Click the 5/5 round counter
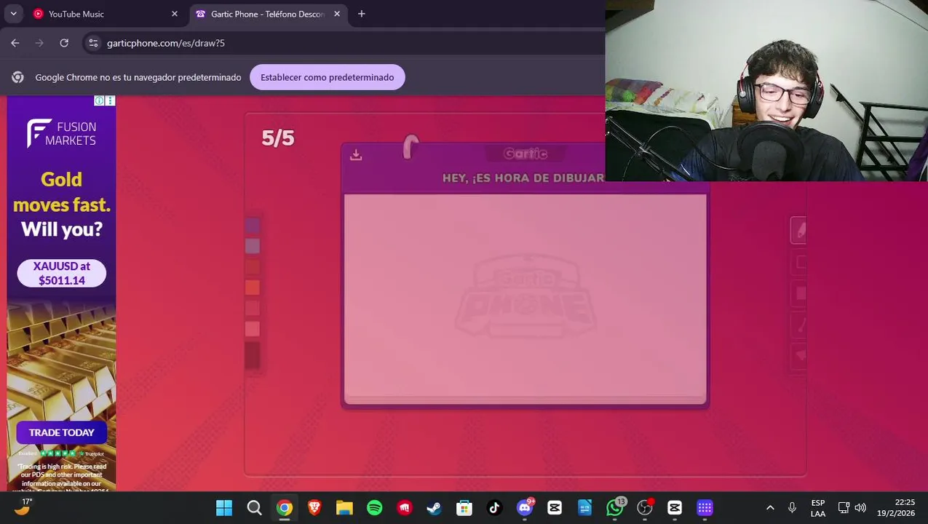Viewport: 928px width, 524px height. click(x=278, y=138)
